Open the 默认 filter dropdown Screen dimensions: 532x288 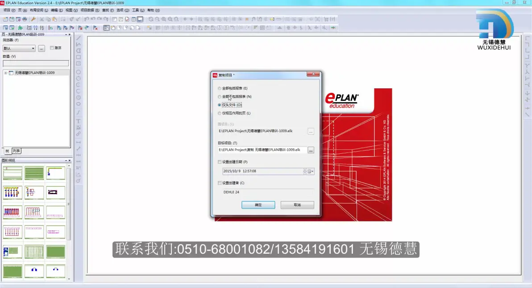19,49
